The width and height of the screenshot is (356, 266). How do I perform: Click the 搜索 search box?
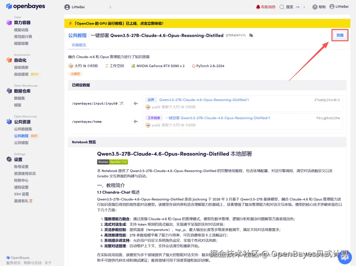pos(293,7)
